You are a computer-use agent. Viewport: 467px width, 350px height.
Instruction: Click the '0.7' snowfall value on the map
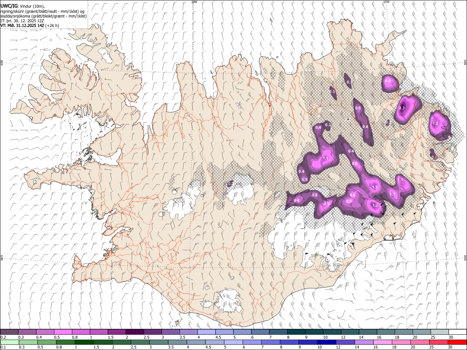coord(393,195)
